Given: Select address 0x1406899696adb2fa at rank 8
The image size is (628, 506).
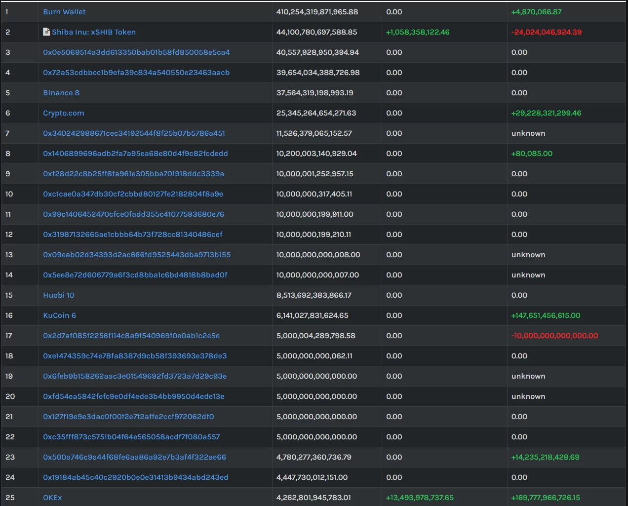Looking at the screenshot, I should coord(135,154).
